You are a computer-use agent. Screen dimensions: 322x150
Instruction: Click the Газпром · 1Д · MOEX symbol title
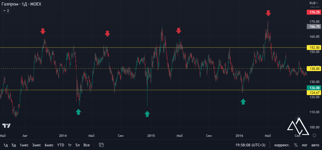[x=21, y=4]
